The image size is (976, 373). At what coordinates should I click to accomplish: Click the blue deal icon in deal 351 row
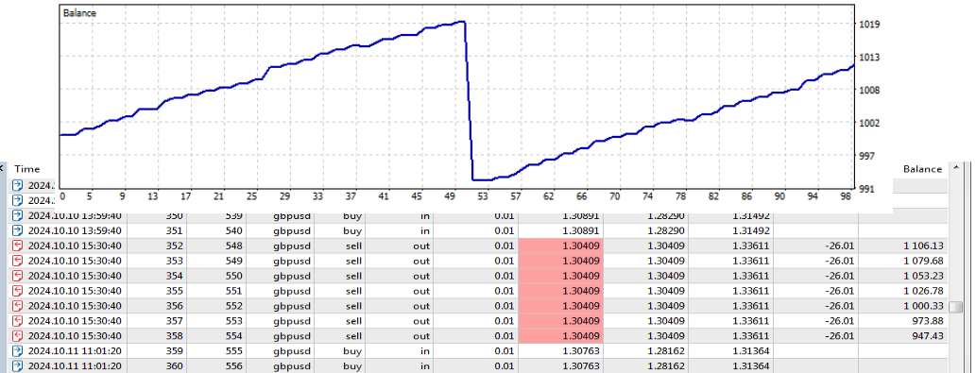pos(17,231)
